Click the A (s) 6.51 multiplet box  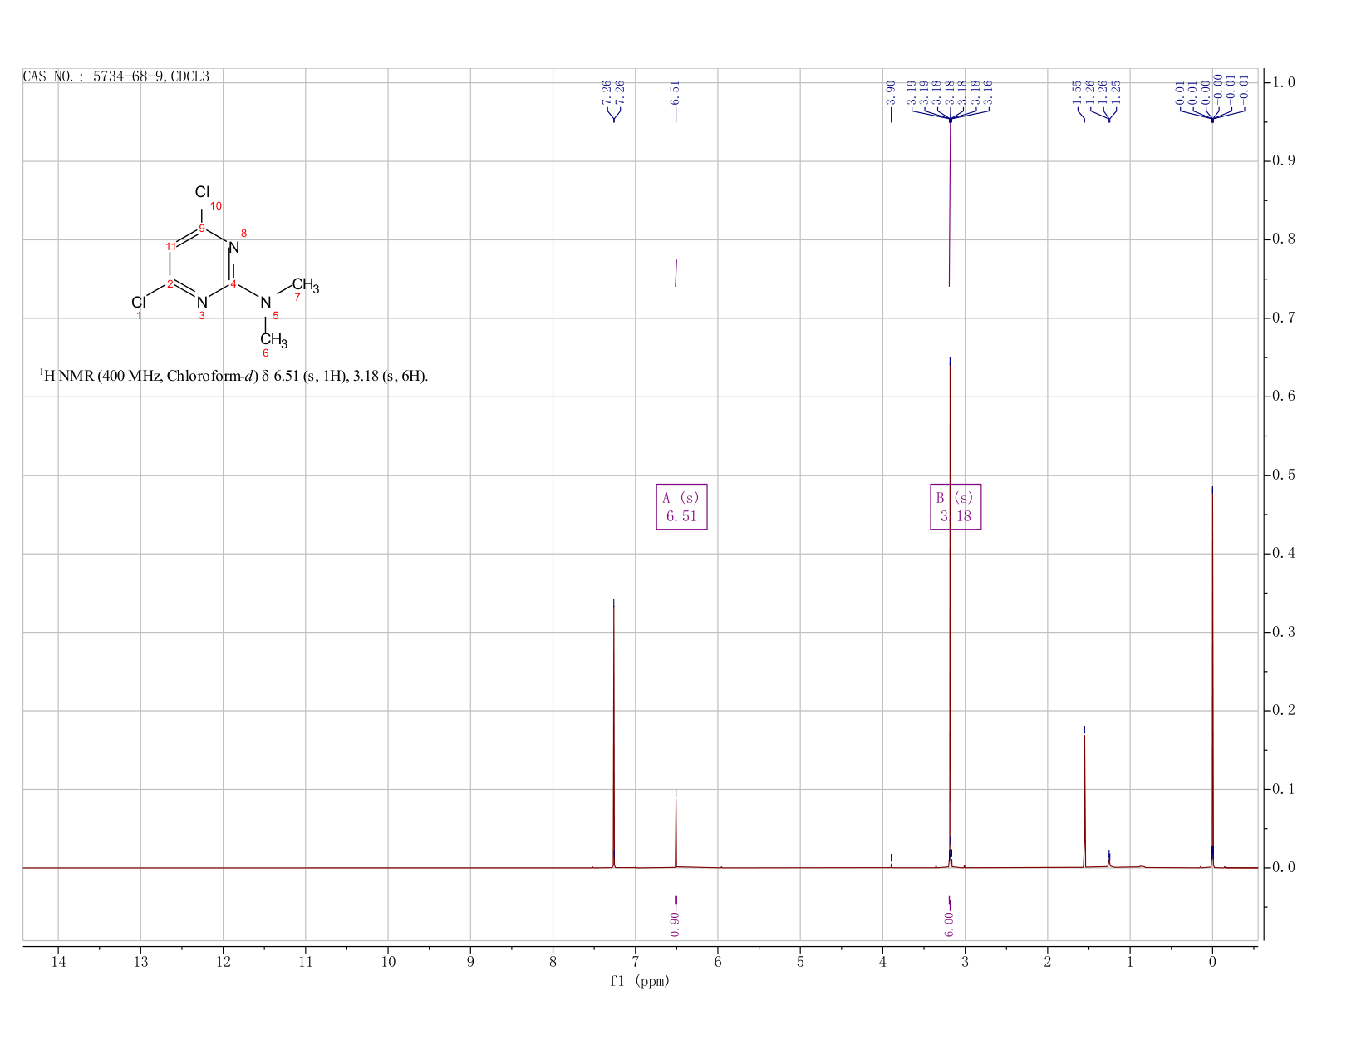click(x=681, y=507)
